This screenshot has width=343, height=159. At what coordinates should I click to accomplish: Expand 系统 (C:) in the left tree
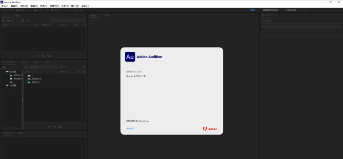pyautogui.click(x=7, y=75)
